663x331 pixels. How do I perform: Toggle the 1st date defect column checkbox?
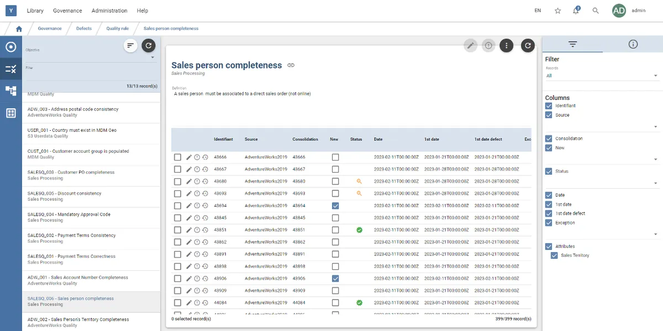tap(549, 213)
